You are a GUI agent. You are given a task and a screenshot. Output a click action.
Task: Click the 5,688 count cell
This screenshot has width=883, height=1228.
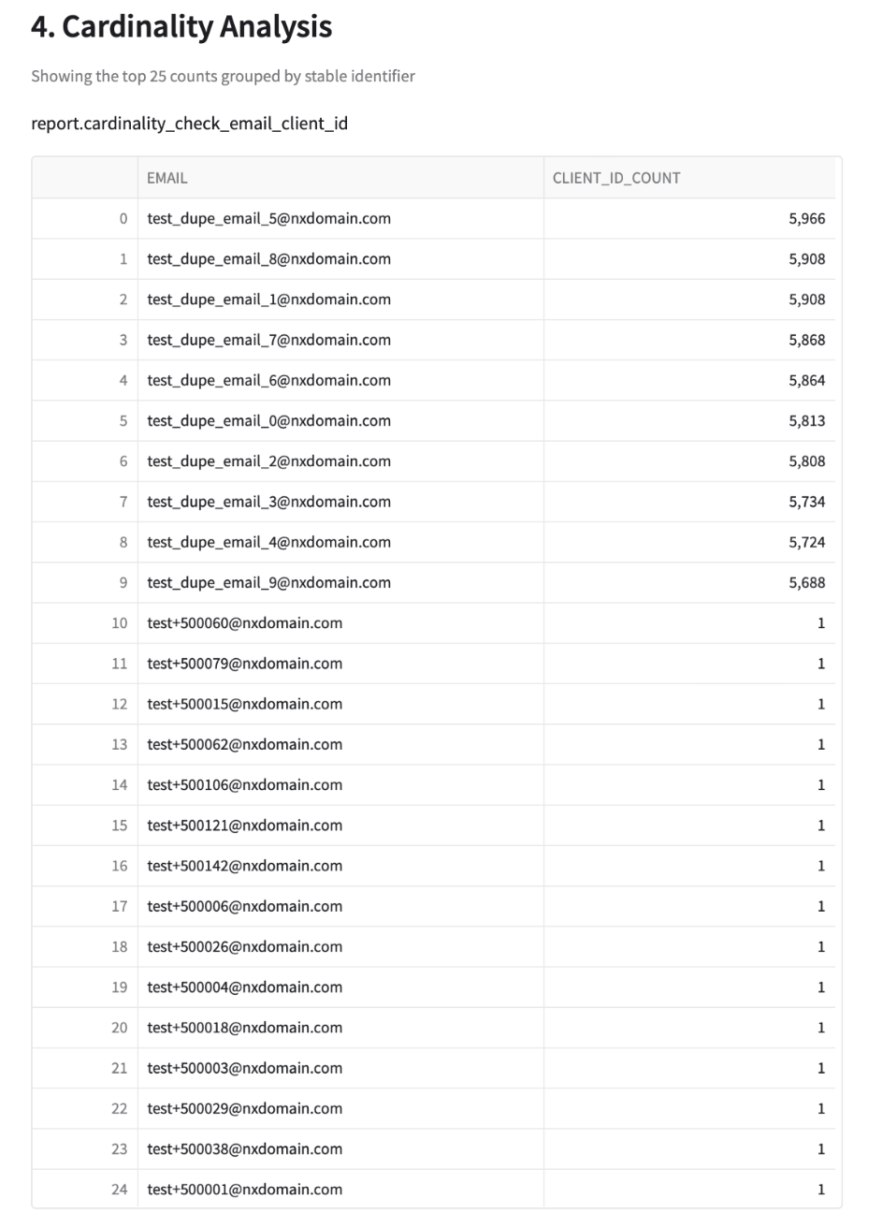pos(806,582)
